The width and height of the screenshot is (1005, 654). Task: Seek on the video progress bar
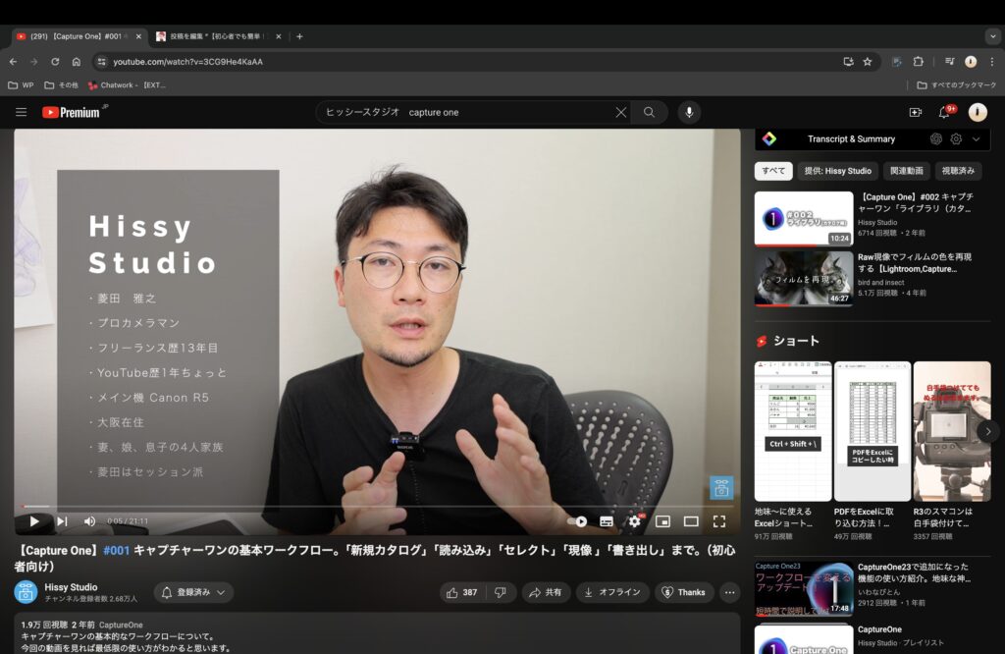pos(377,507)
